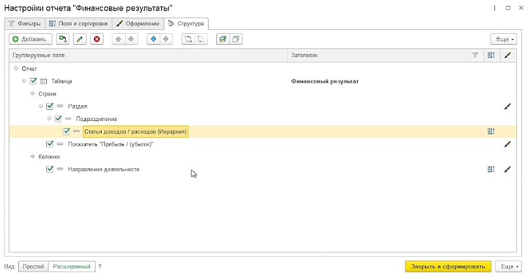Move item down with the down arrow

[131, 39]
